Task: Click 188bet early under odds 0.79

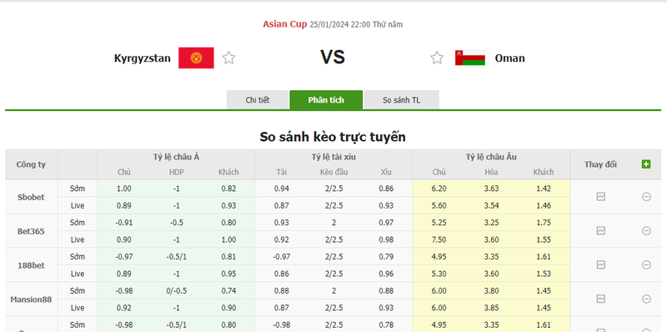Action: pyautogui.click(x=386, y=257)
